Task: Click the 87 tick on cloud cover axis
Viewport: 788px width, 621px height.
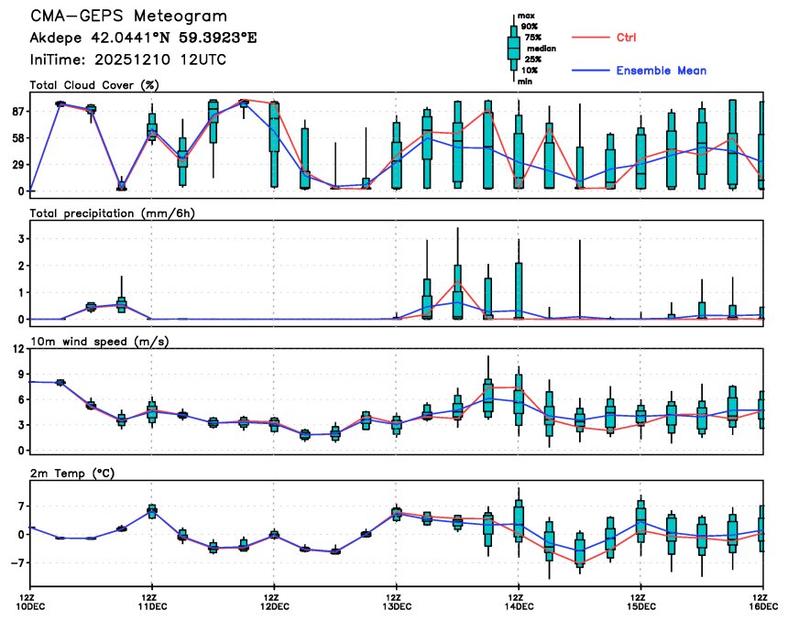Action: tap(18, 112)
